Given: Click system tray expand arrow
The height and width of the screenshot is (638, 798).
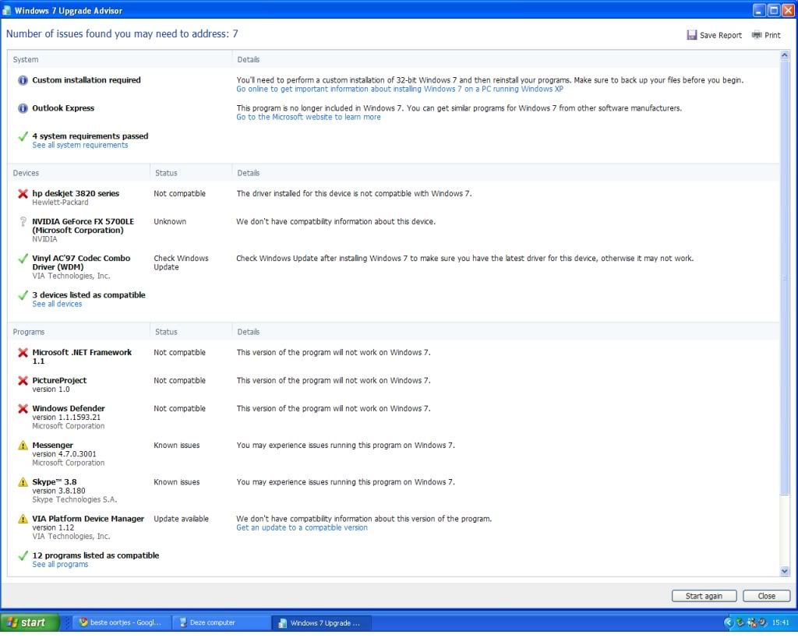Looking at the screenshot, I should (728, 622).
